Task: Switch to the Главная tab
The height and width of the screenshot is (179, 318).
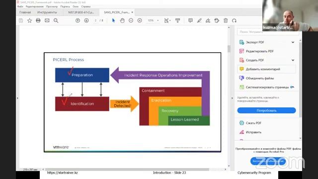Action: pos(25,12)
